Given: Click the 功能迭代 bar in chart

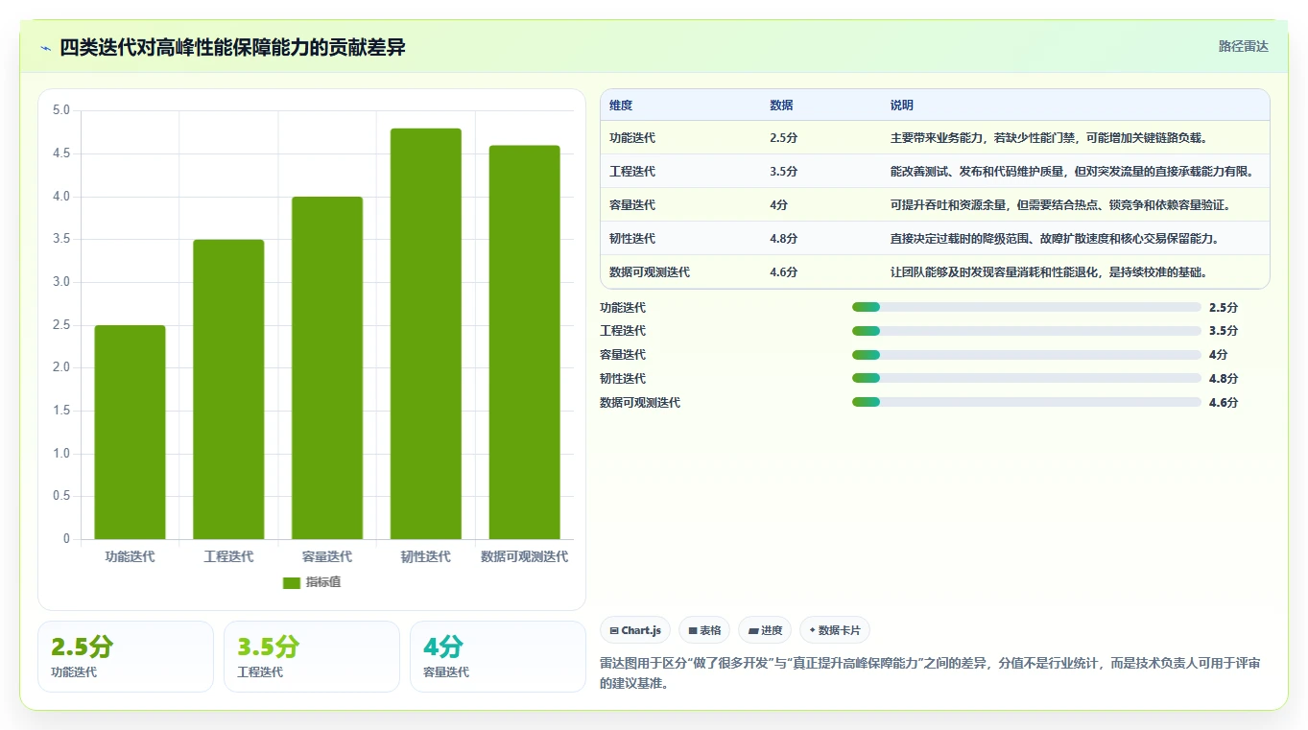Looking at the screenshot, I should [x=130, y=432].
